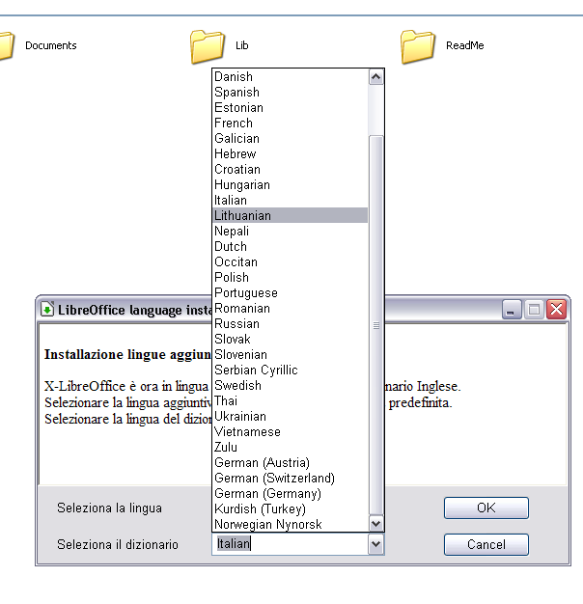The height and width of the screenshot is (604, 583).
Task: Choose Hungarian from the list
Action: (290, 184)
